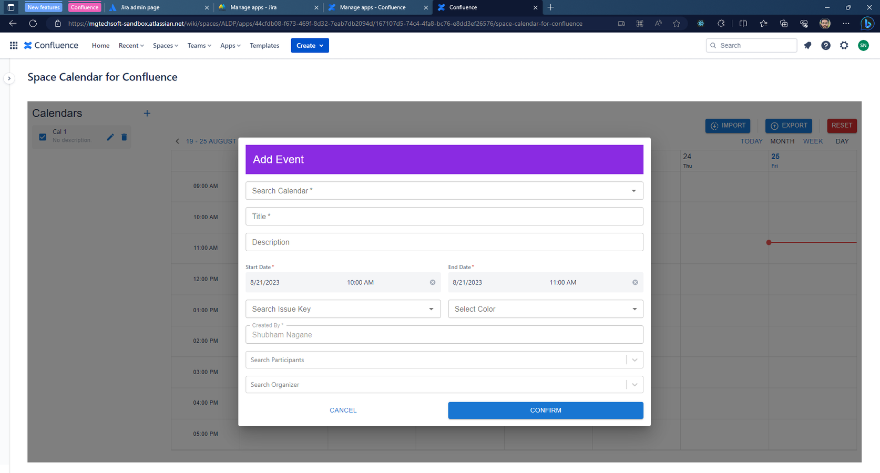Click Start Date time 10:00 AM

360,283
